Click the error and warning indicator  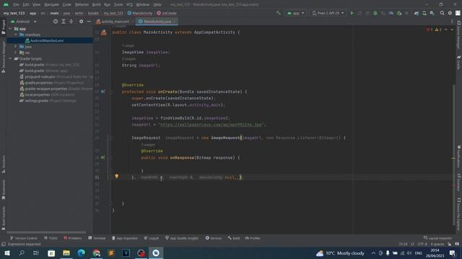[x=434, y=29]
